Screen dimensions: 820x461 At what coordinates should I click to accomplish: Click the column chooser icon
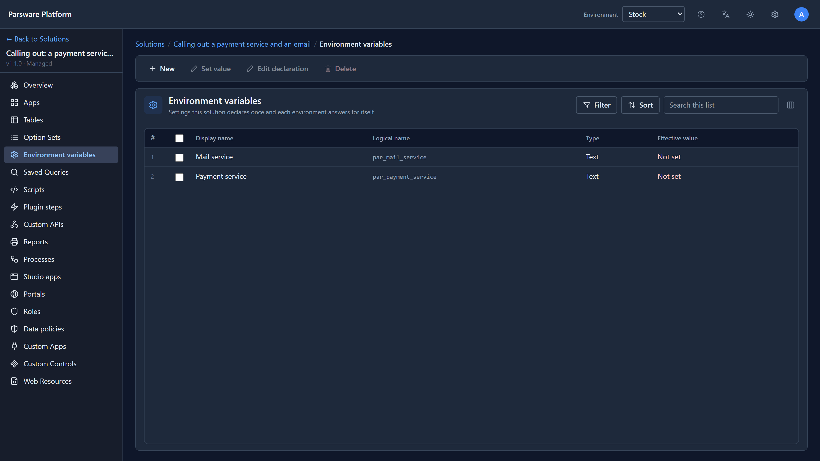click(791, 105)
